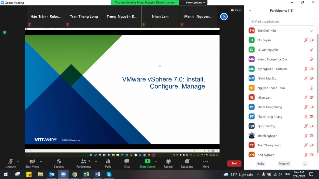Click muted mic icon for NAM, Mai Do
Screen dimensions: 319x179
(x=306, y=78)
